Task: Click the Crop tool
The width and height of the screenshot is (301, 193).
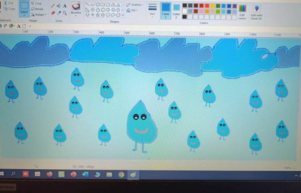Action: 37,3
